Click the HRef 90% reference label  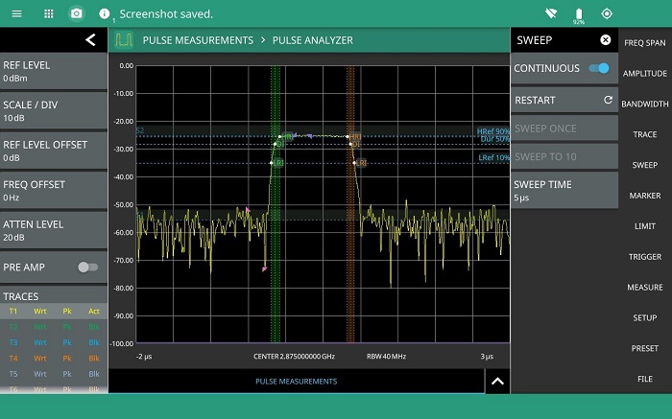[493, 131]
